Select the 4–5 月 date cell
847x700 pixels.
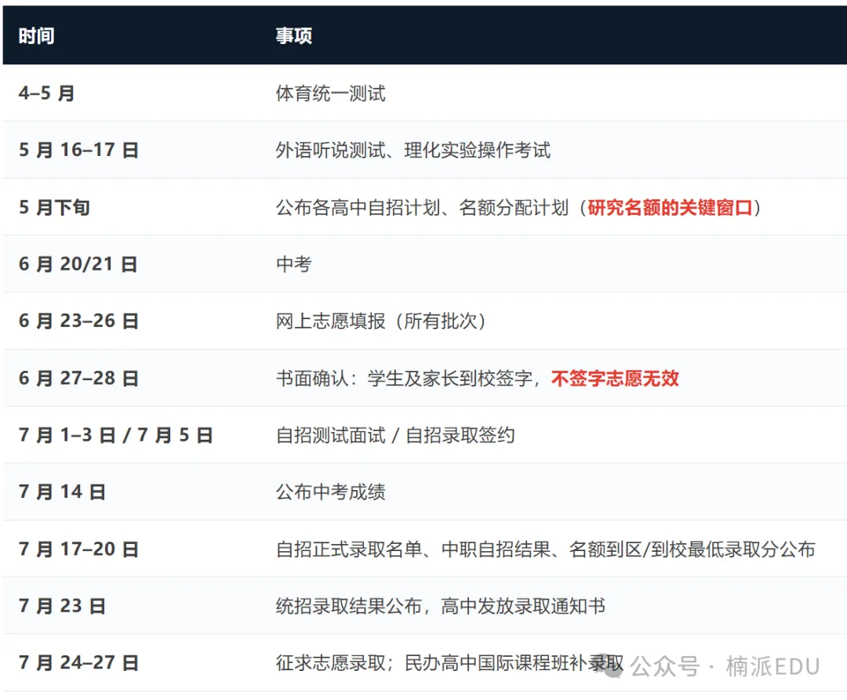[46, 93]
